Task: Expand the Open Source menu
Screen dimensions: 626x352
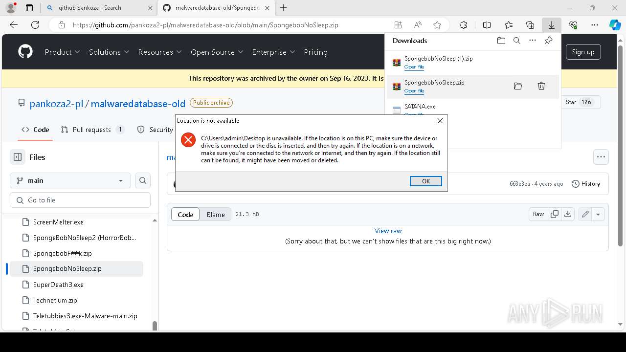Action: (x=217, y=52)
